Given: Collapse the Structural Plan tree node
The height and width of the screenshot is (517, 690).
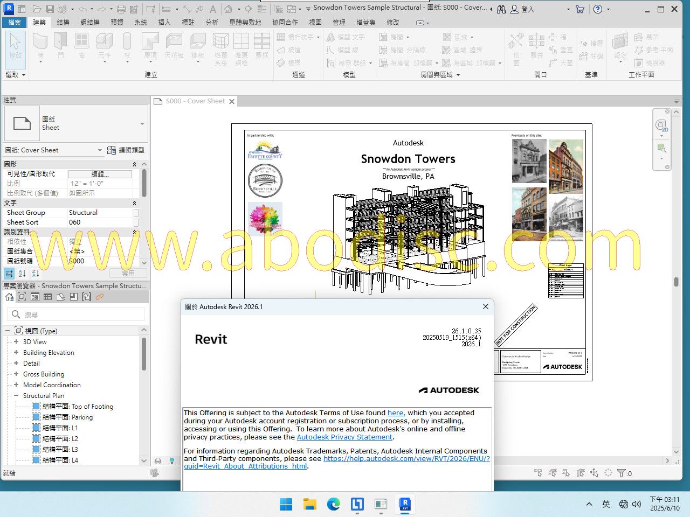Looking at the screenshot, I should pos(16,396).
